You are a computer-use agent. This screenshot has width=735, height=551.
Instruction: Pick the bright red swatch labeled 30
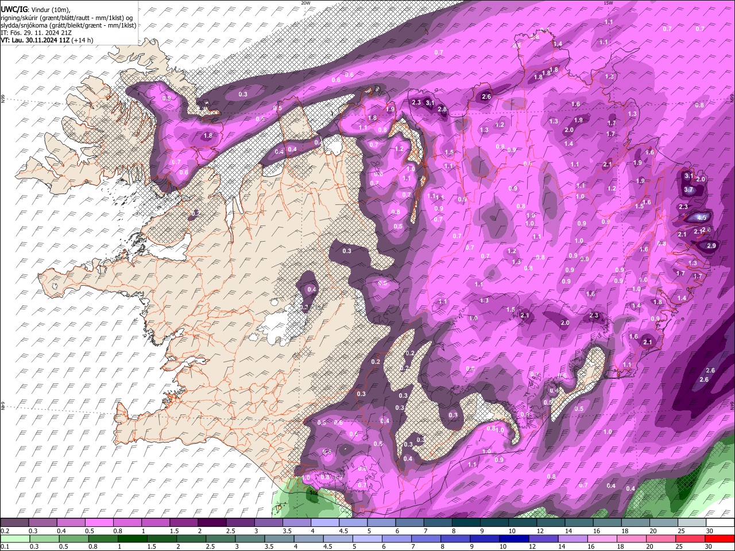coord(719,538)
